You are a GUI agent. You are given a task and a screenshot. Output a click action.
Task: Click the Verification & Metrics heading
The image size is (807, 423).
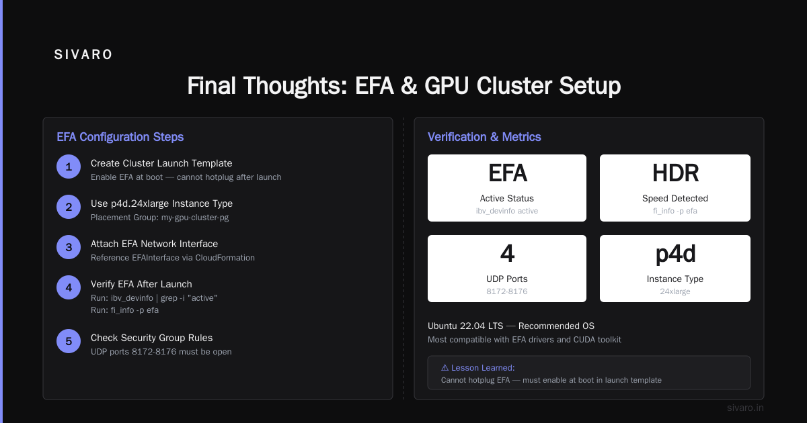coord(484,137)
